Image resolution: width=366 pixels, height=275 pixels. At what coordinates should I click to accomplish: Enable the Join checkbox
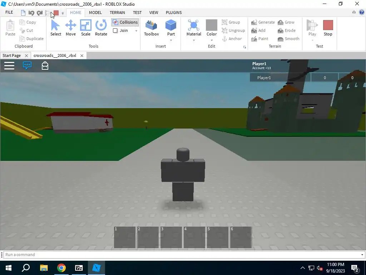115,31
